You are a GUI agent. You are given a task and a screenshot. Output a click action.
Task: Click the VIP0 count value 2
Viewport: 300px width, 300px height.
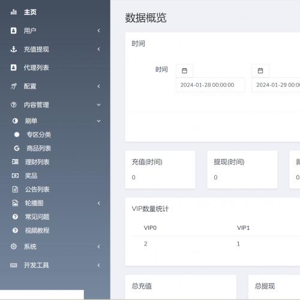[x=146, y=244]
